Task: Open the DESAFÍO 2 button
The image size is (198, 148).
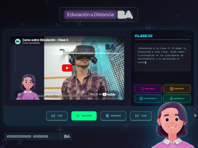Action: coord(177,99)
